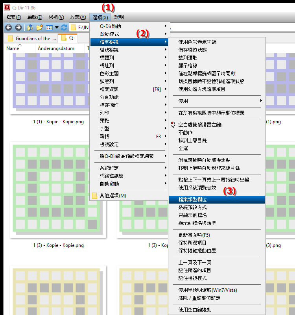This screenshot has width=295, height=315.
Task: Select 不動作 for double-click action
Action: click(217, 133)
